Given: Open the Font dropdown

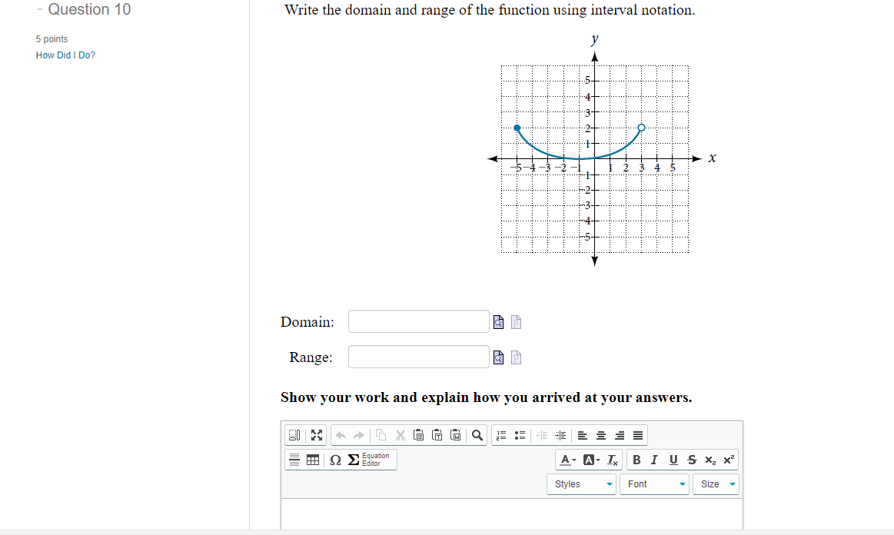Looking at the screenshot, I should click(x=653, y=484).
